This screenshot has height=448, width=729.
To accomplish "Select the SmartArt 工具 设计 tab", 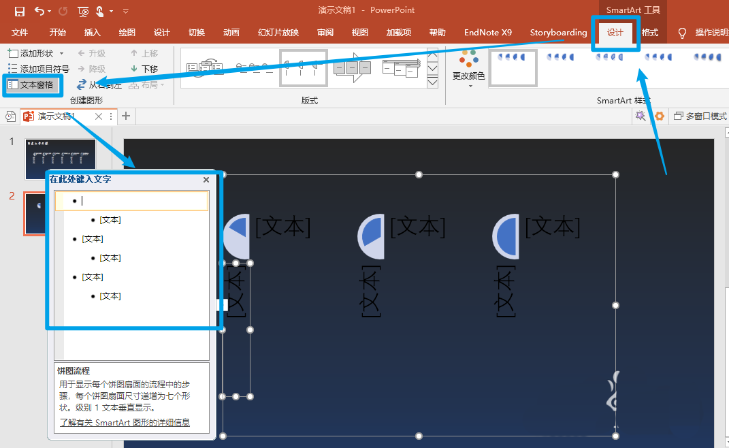I will pyautogui.click(x=615, y=32).
